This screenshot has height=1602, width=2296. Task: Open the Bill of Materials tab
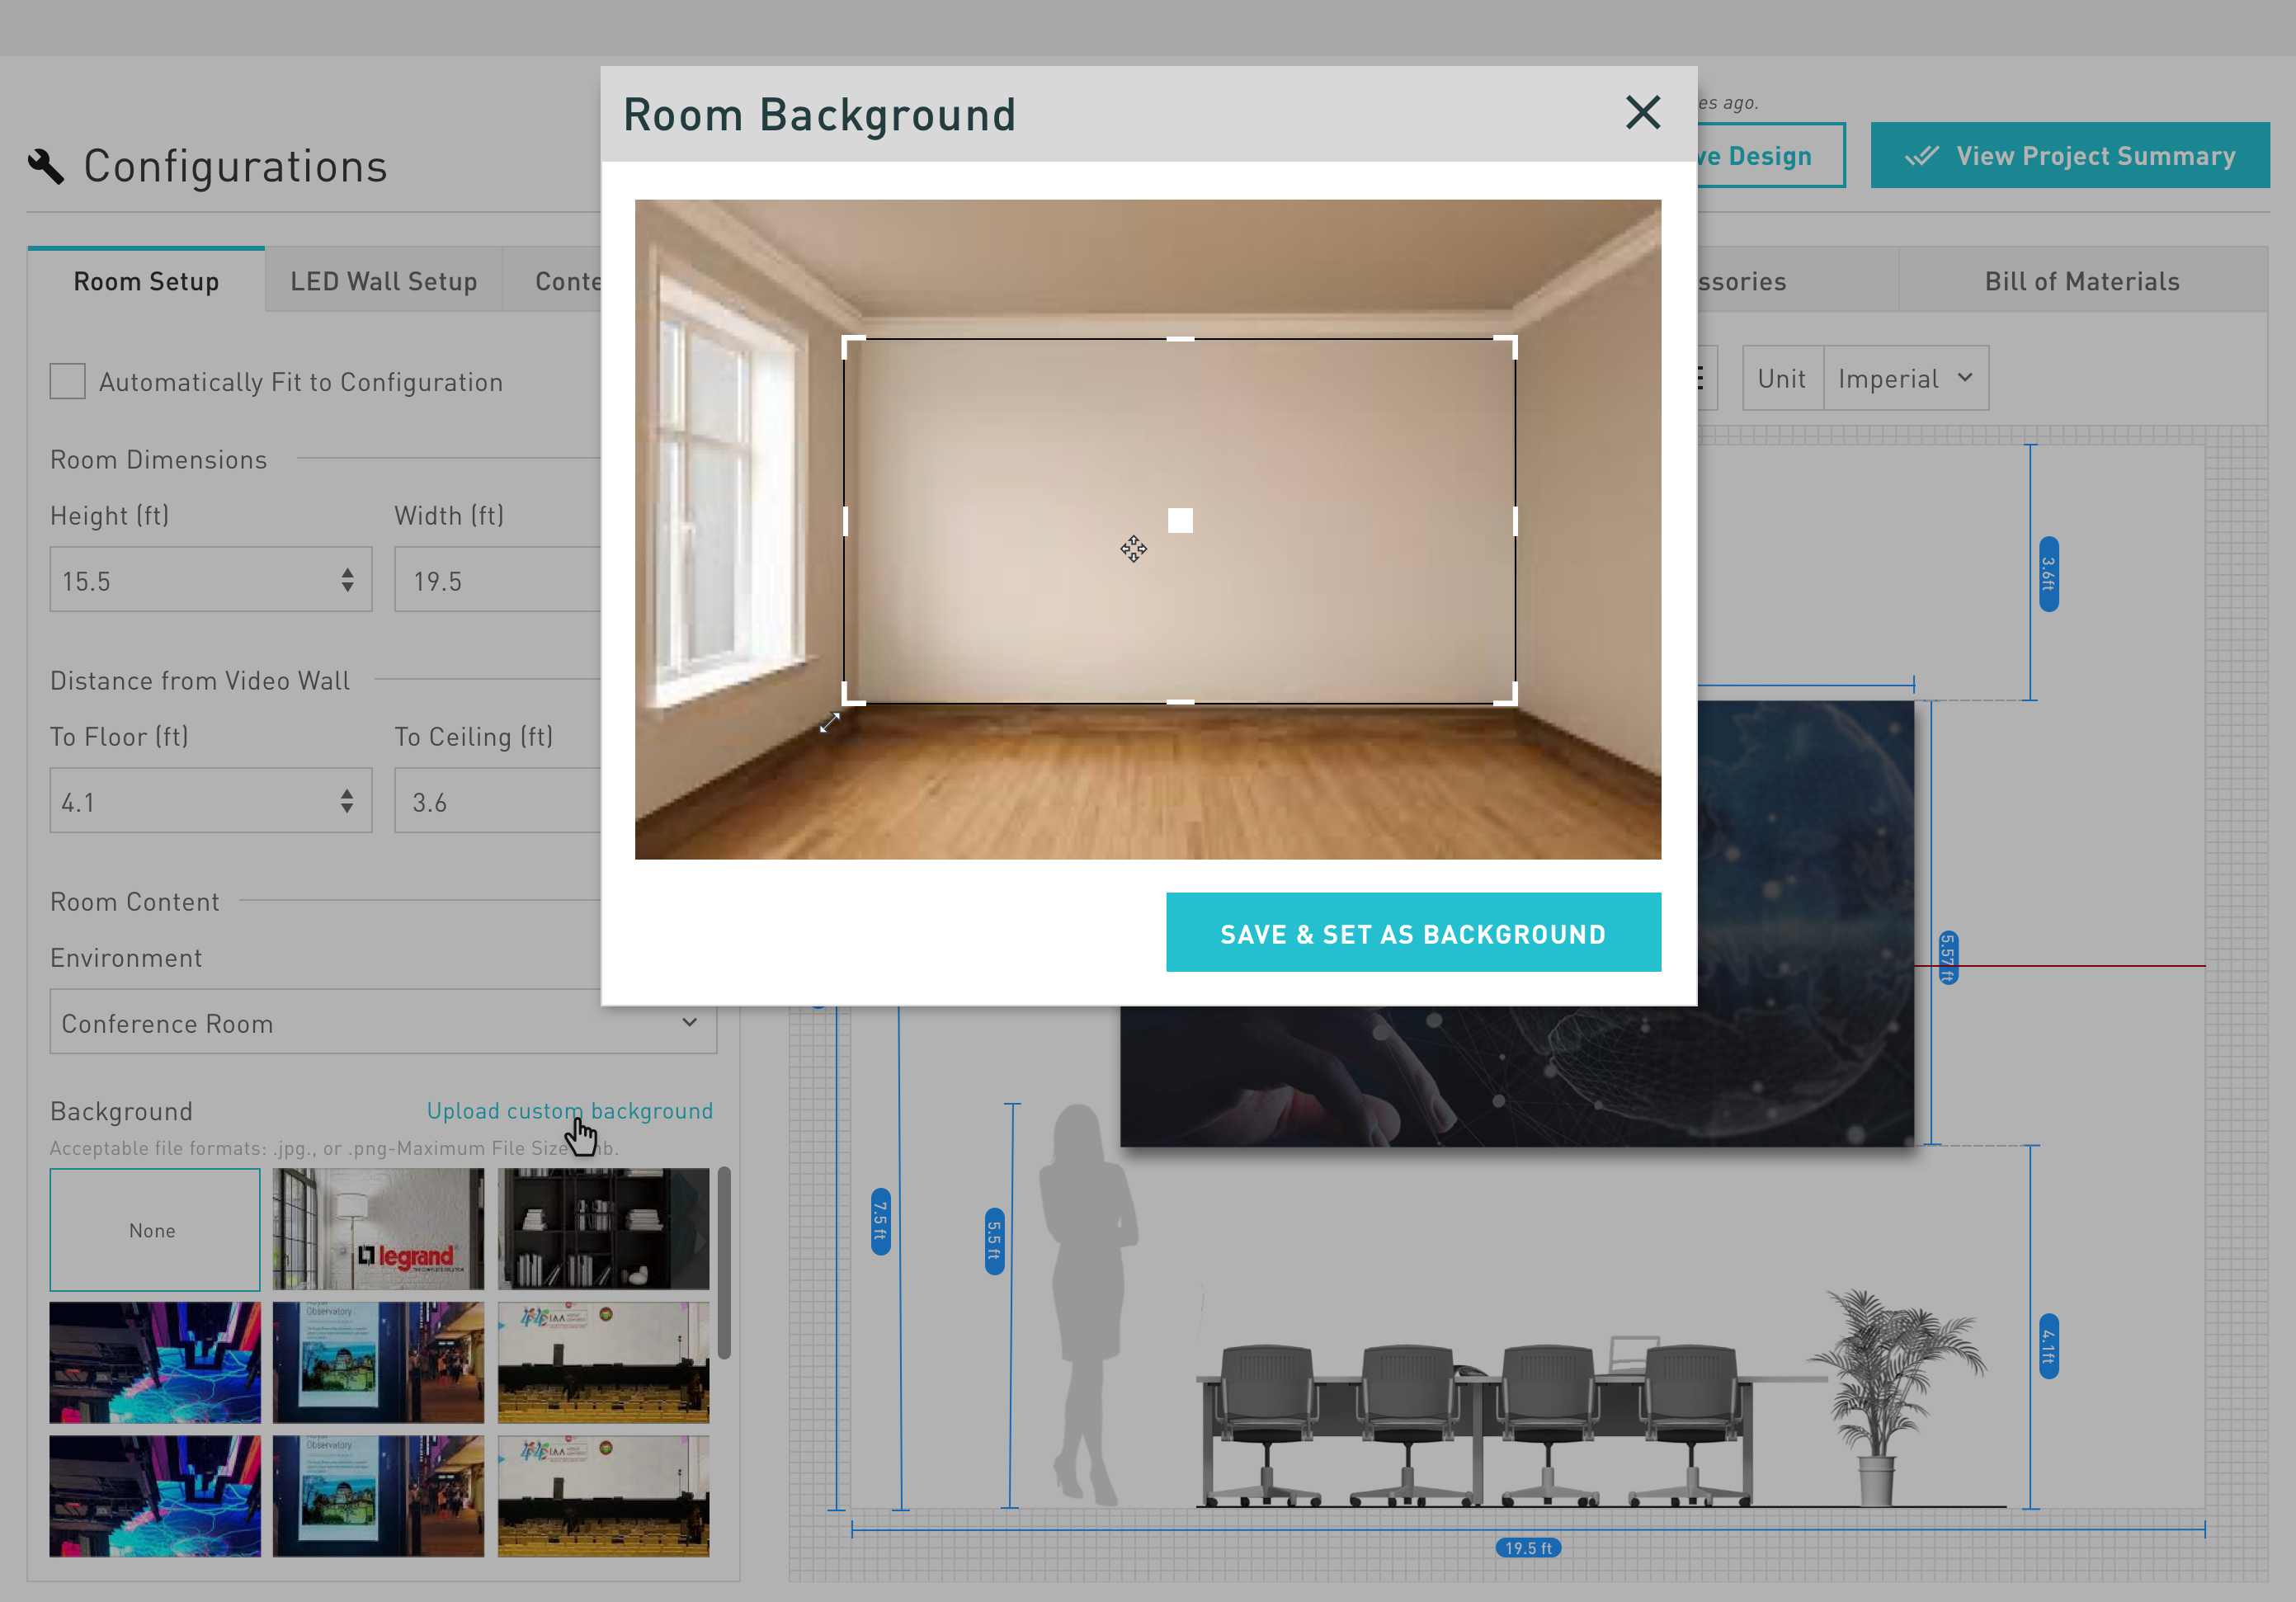pos(2081,281)
